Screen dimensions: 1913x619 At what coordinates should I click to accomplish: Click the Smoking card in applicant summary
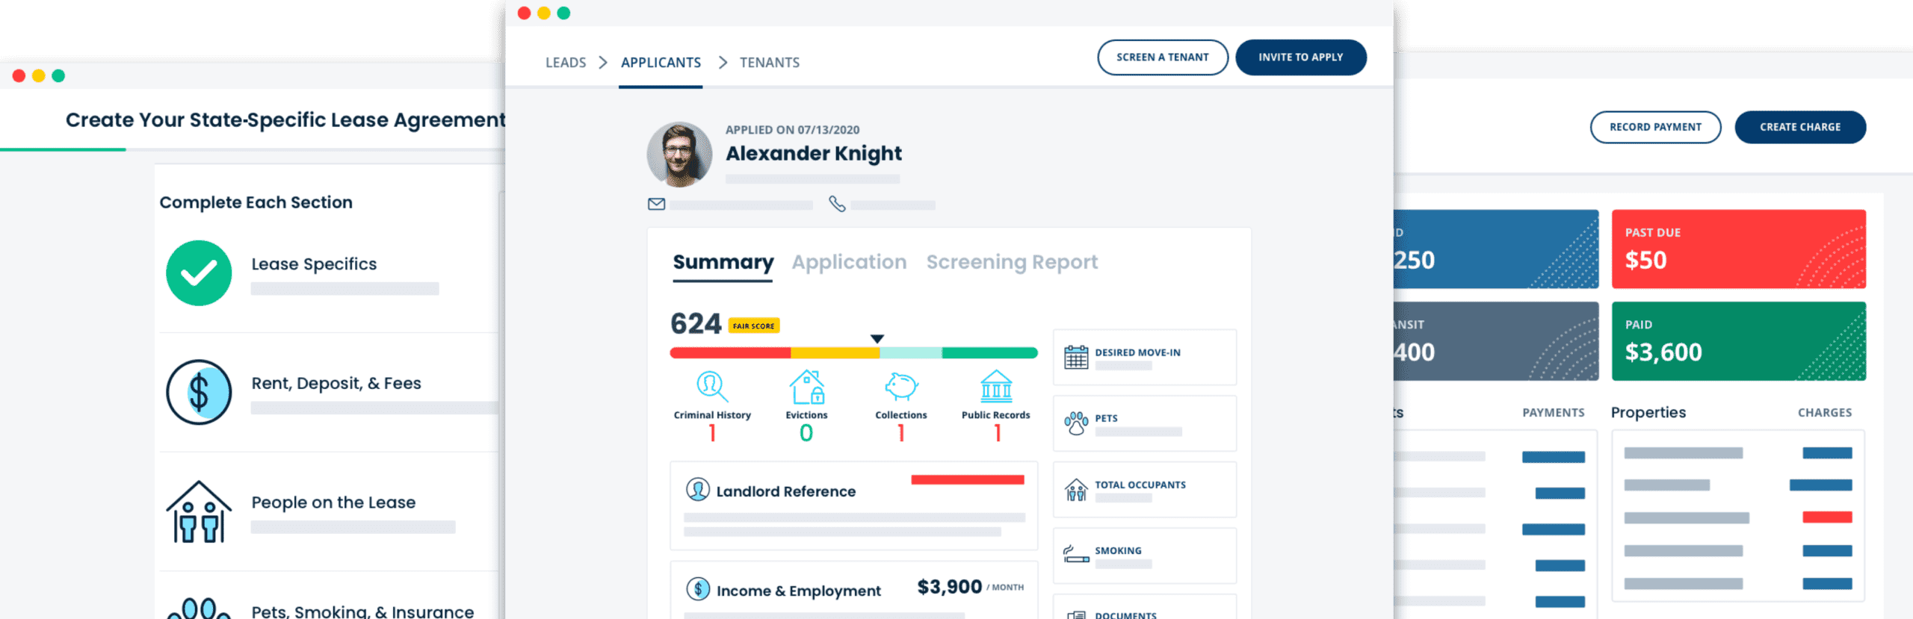[x=1145, y=555]
